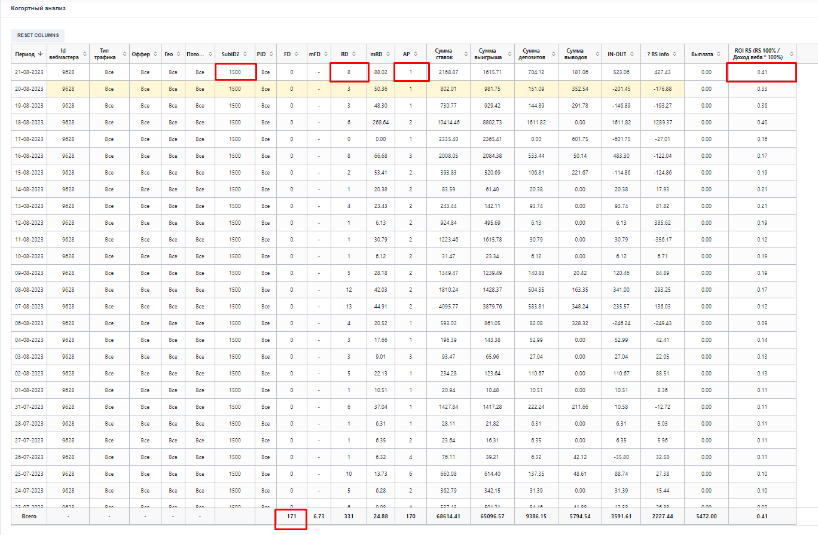818x535 pixels.
Task: Click the bets value 2335.40
Action: [448, 139]
